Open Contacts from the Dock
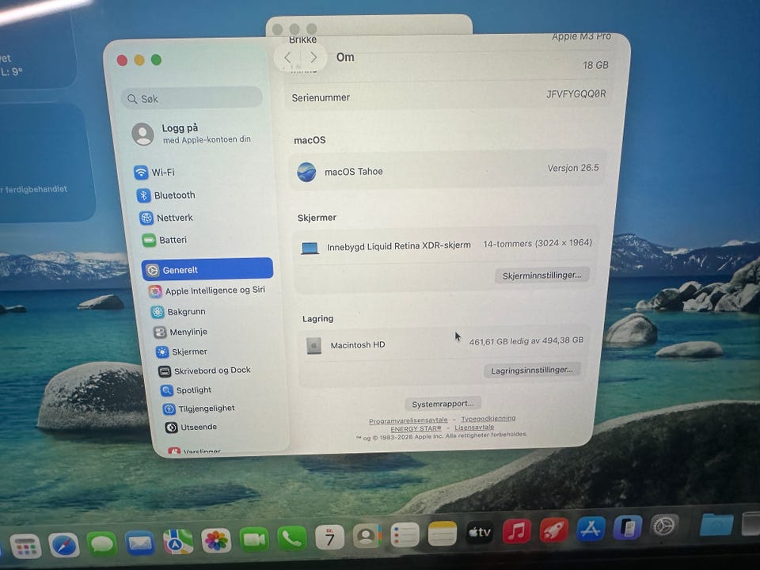760x570 pixels. [x=367, y=536]
